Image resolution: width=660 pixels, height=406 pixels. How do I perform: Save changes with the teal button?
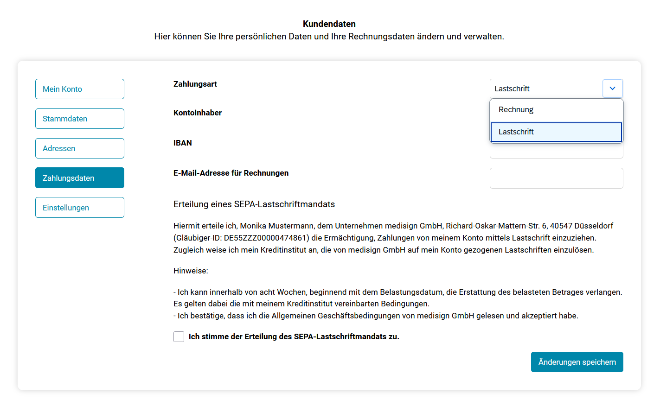click(x=577, y=362)
